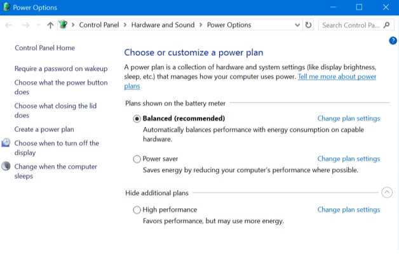The width and height of the screenshot is (399, 280).
Task: Go to Hardware and Sound breadcrumb
Action: pyautogui.click(x=163, y=25)
